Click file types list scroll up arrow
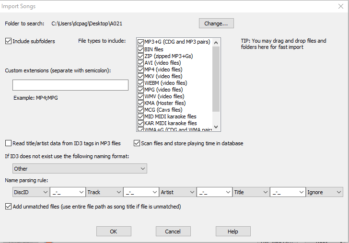This screenshot has height=243, width=349. [x=216, y=43]
